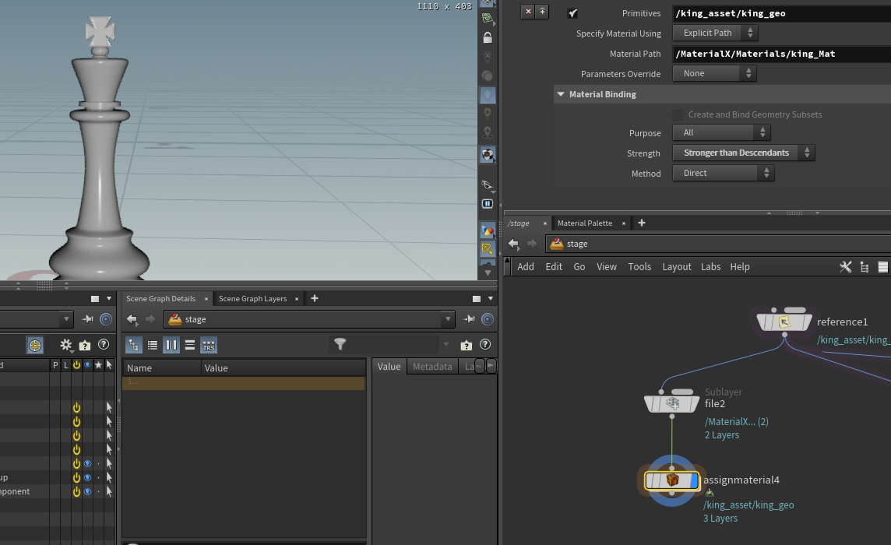Click the horizontal rows layout icon
Image resolution: width=891 pixels, height=545 pixels.
pos(190,345)
